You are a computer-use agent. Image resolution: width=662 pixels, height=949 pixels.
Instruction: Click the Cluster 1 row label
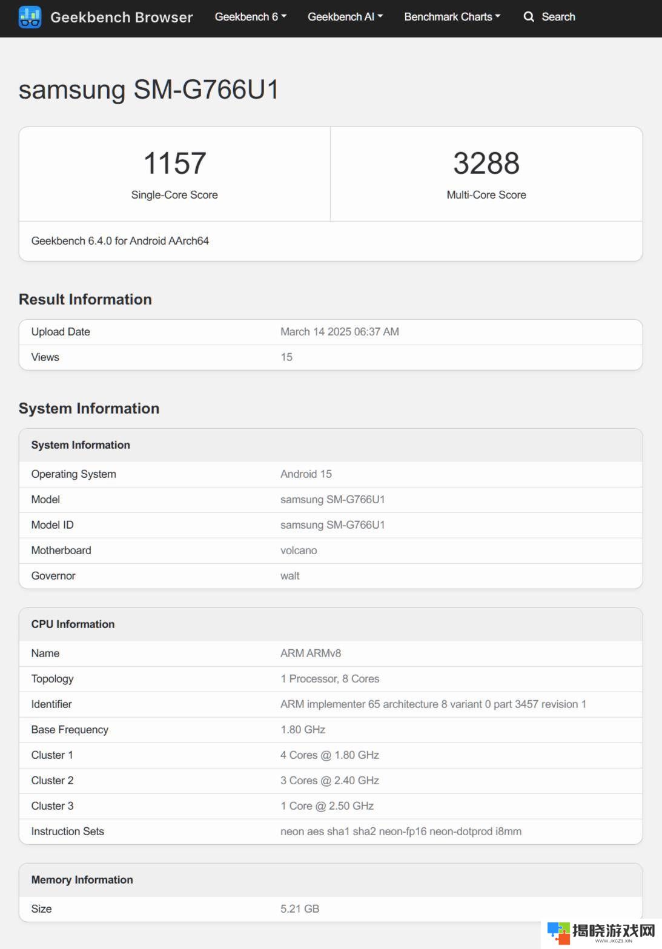coord(52,755)
